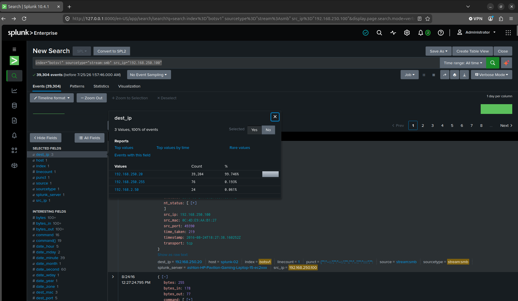This screenshot has height=301, width=518.
Task: Open Events with this field link
Action: point(132,155)
